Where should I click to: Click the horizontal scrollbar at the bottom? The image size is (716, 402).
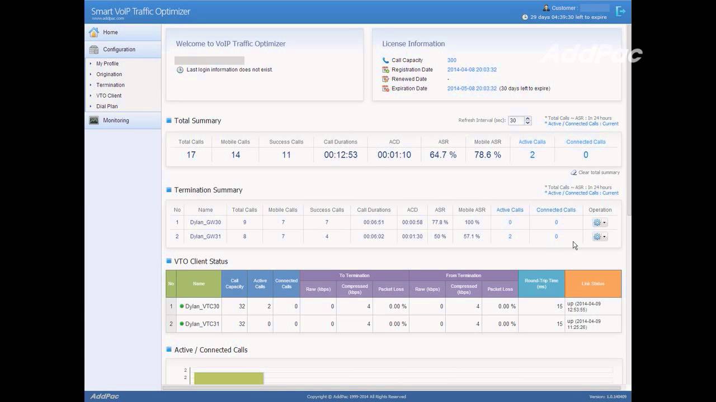point(392,387)
